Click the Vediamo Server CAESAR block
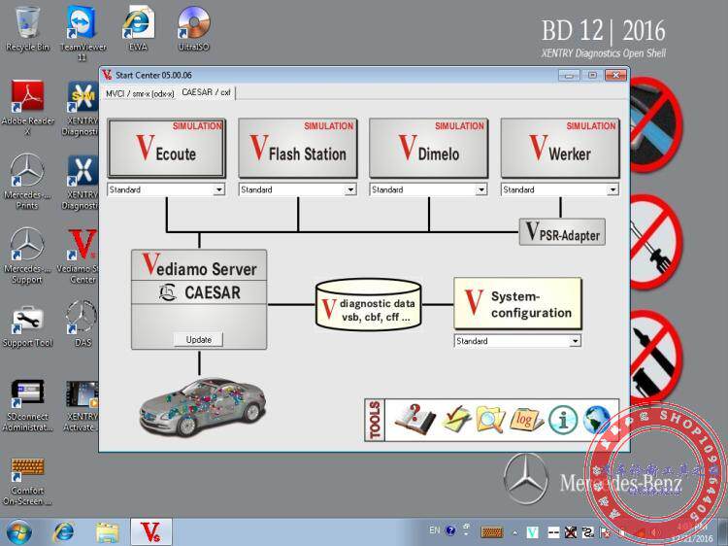The image size is (728, 546). pos(199,299)
